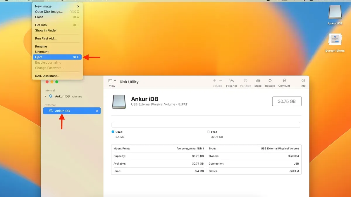The width and height of the screenshot is (351, 197).
Task: Click the Type USB External Physical Volume value
Action: pyautogui.click(x=280, y=149)
